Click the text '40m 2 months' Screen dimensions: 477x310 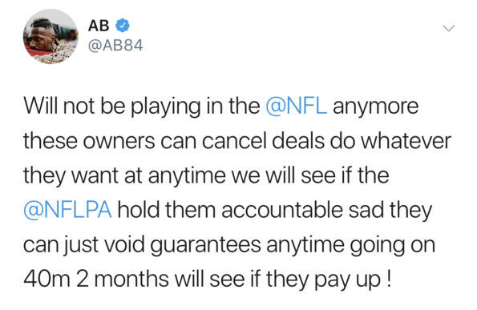(96, 280)
